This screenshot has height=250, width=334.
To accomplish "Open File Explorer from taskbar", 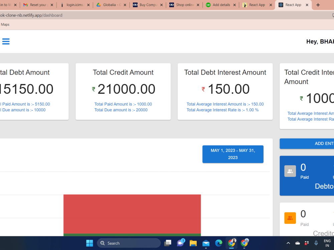I will [193, 243].
